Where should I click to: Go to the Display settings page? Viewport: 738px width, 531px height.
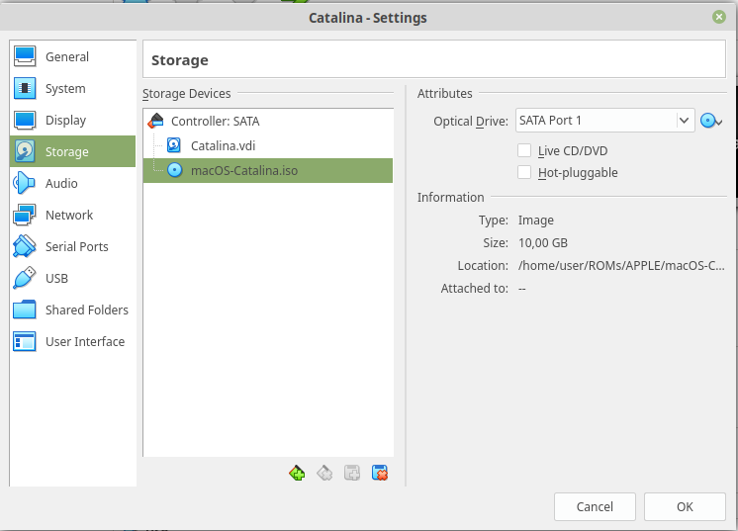[x=65, y=121]
